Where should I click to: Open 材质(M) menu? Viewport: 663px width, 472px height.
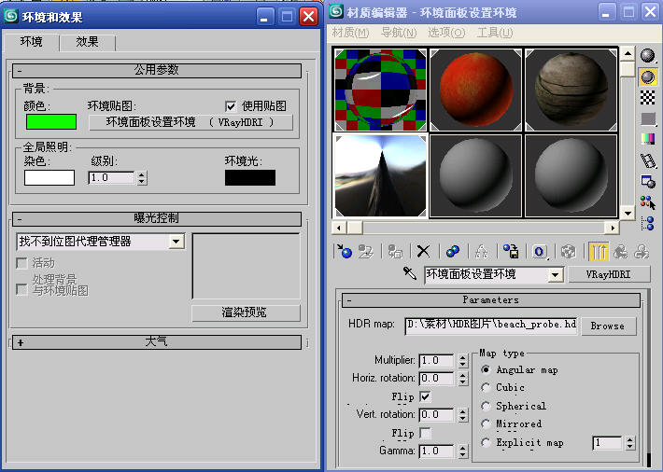(x=350, y=33)
